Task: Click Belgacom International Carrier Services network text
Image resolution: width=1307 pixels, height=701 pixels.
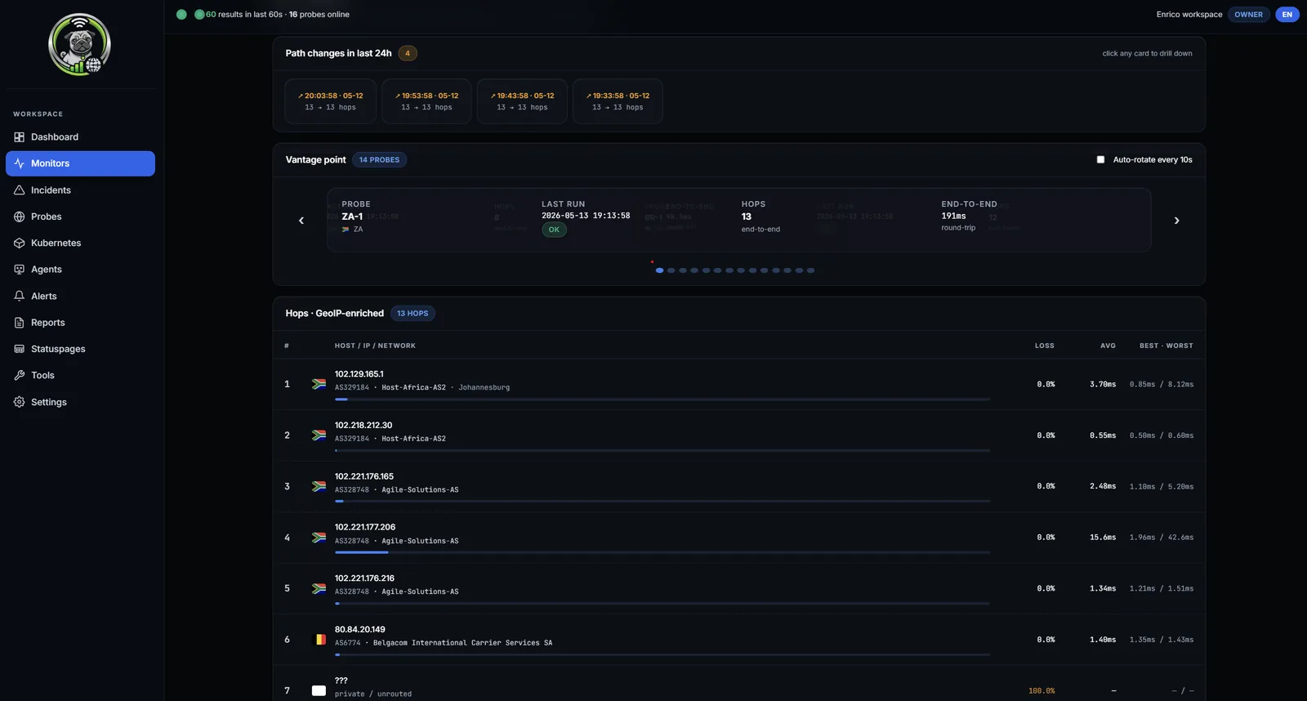Action: pyautogui.click(x=462, y=643)
